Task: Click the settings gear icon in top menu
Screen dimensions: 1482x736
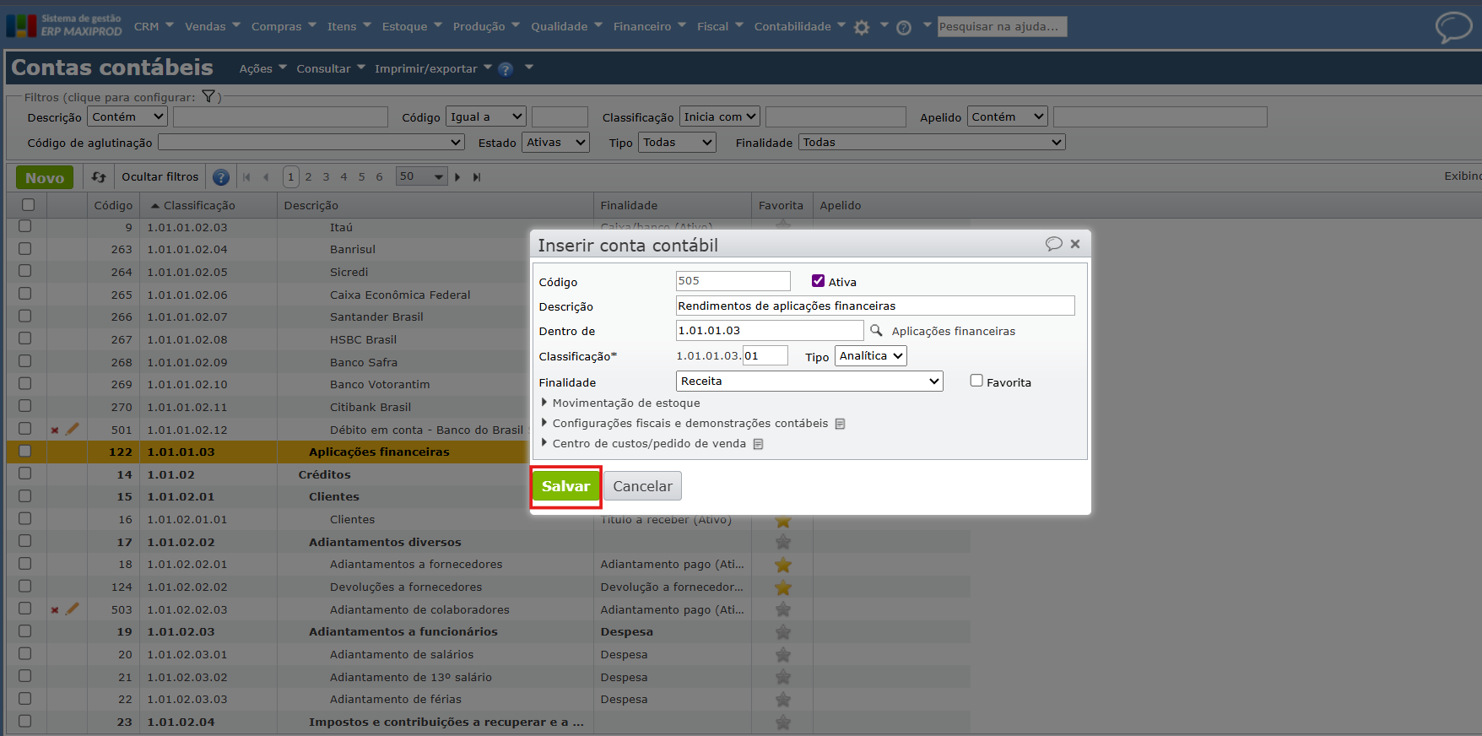Action: coord(861,28)
